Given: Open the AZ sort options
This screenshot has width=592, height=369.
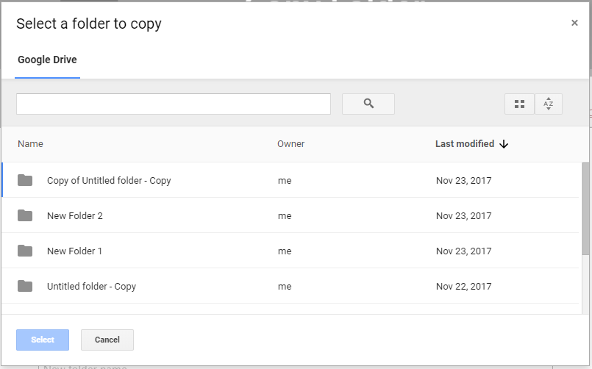Looking at the screenshot, I should pyautogui.click(x=548, y=104).
